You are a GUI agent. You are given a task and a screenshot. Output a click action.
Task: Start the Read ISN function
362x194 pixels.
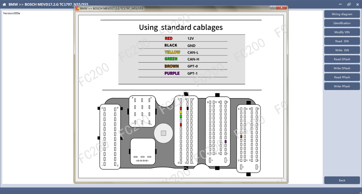342,41
